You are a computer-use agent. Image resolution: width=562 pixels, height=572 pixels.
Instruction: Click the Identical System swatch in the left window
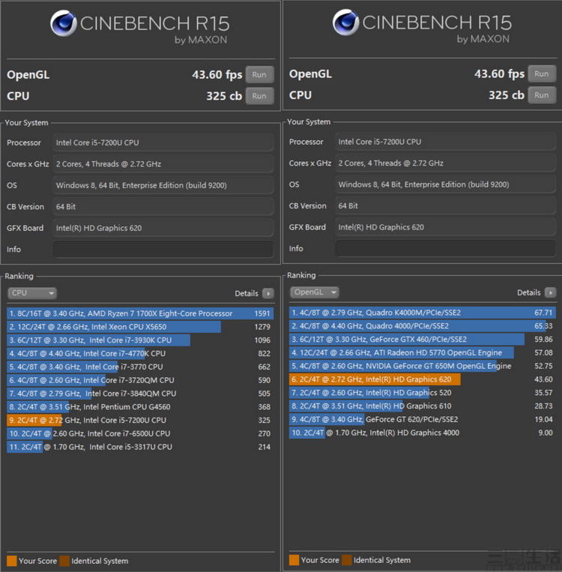pos(64,561)
